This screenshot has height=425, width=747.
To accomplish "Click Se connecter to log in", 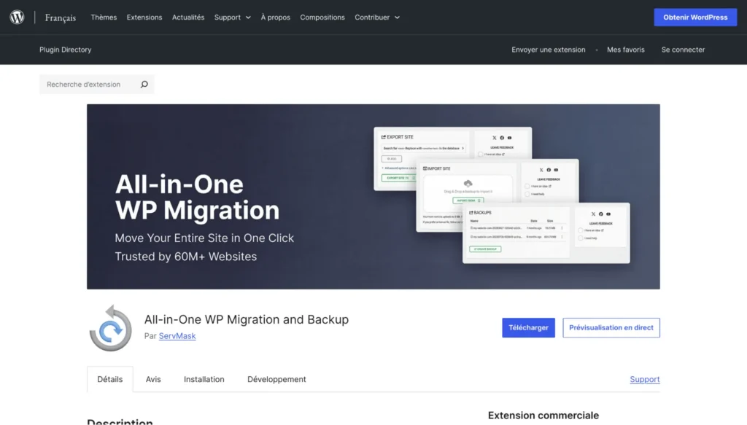I will [683, 50].
